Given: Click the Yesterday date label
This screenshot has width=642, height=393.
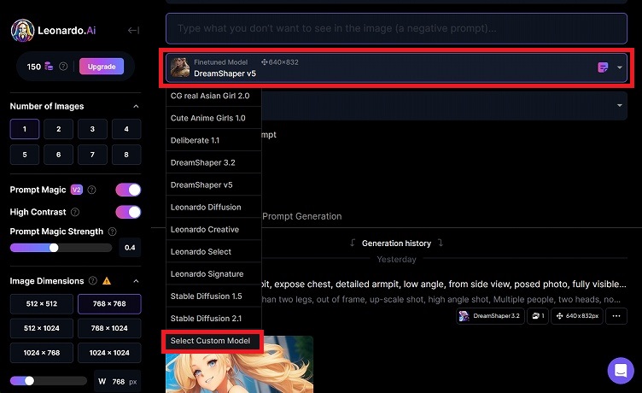Looking at the screenshot, I should point(396,260).
